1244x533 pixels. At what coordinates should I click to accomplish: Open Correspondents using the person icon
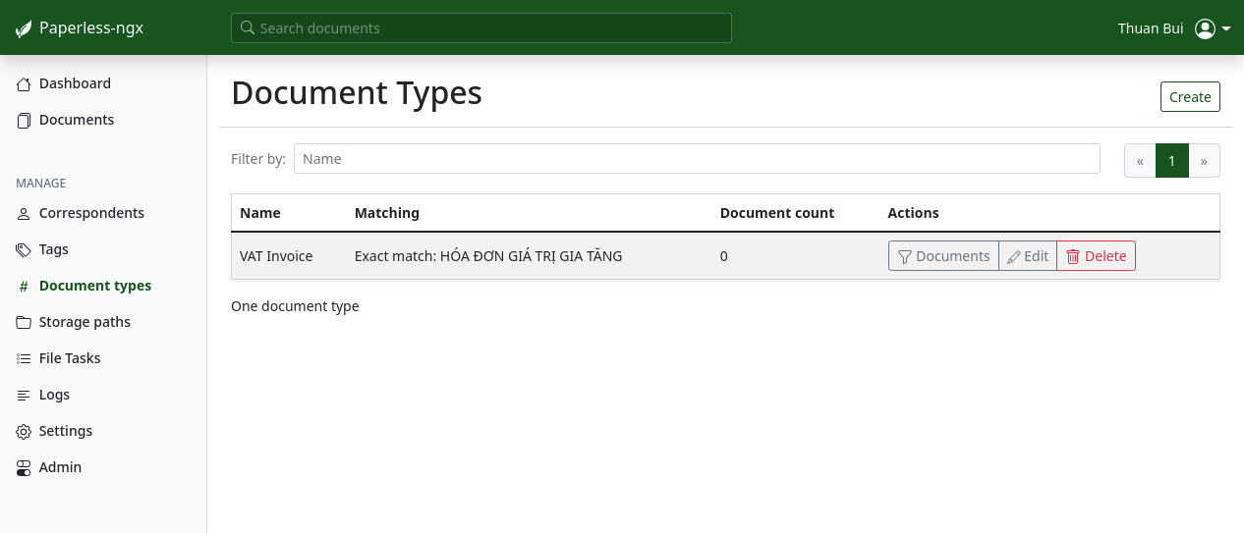coord(24,214)
